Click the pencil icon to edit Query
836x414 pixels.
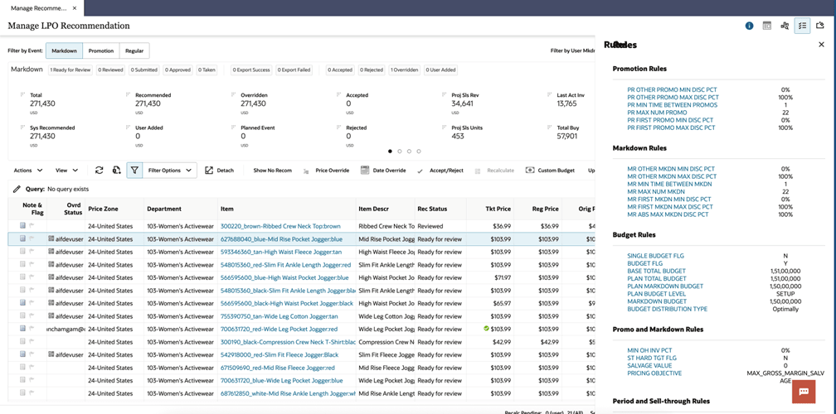pyautogui.click(x=17, y=189)
